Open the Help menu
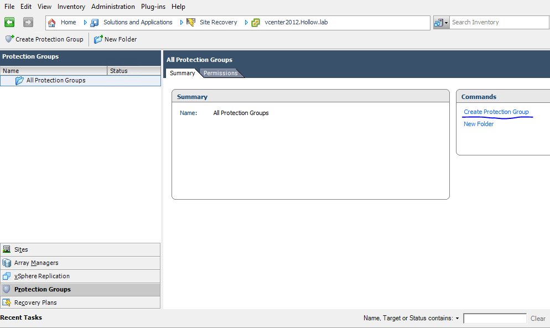Viewport: 550px width, 328px height. coord(178,7)
